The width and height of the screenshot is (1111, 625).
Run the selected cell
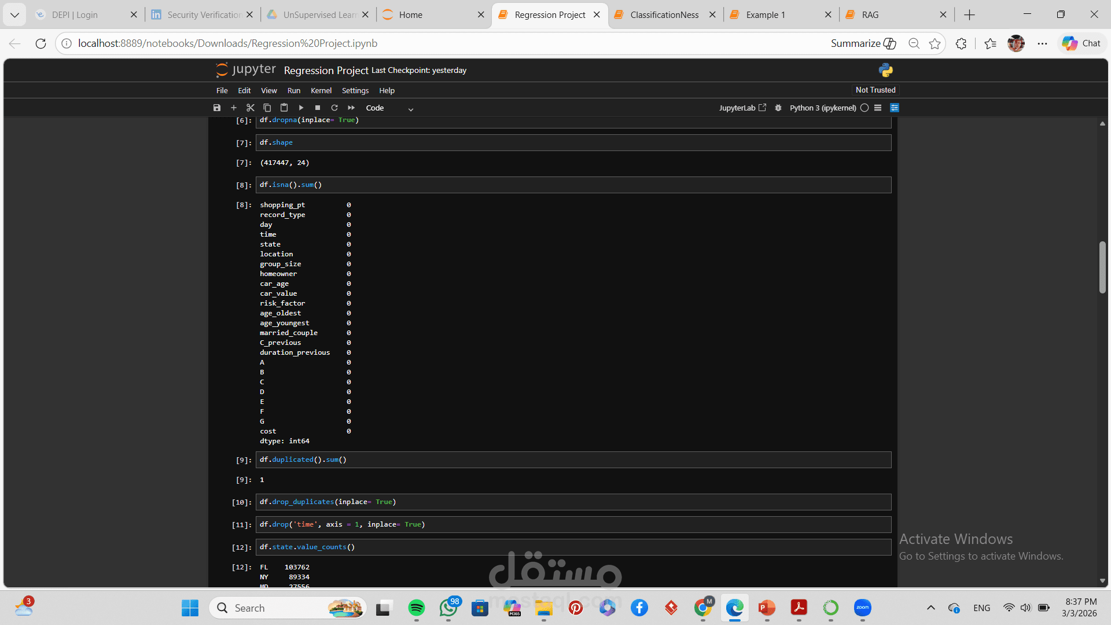click(301, 108)
